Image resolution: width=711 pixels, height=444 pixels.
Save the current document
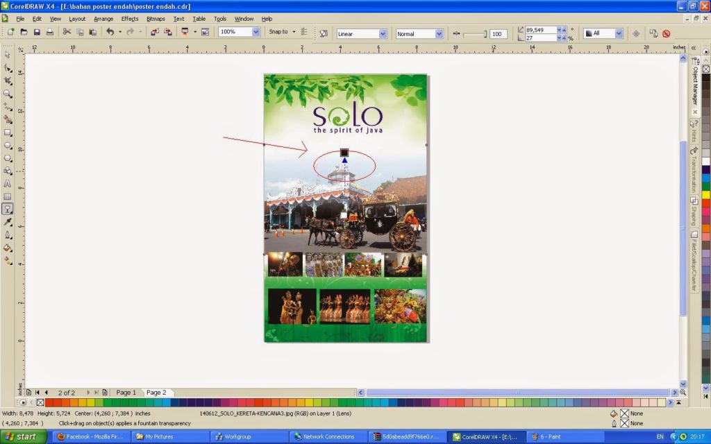click(37, 32)
